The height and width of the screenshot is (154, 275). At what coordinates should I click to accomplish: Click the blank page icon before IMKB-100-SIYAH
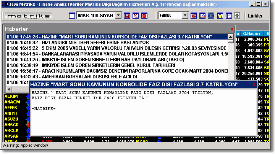coord(72,16)
